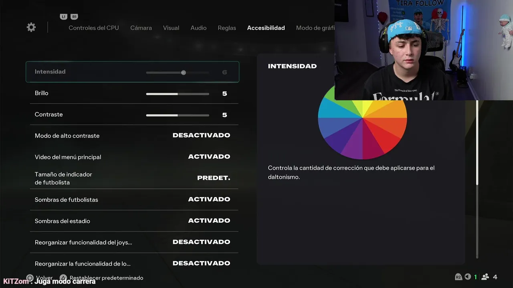
Task: Switch to the Audio tab
Action: tap(198, 28)
